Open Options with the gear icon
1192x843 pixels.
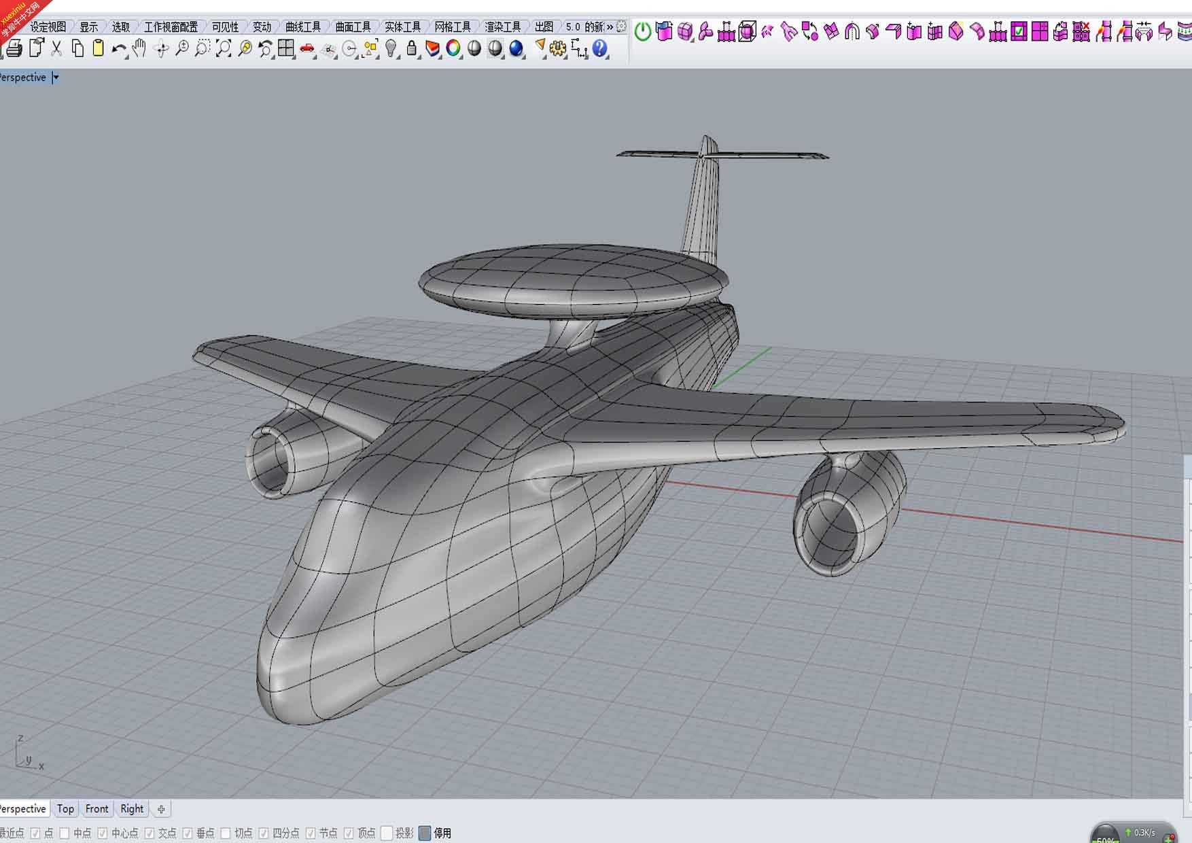point(558,48)
